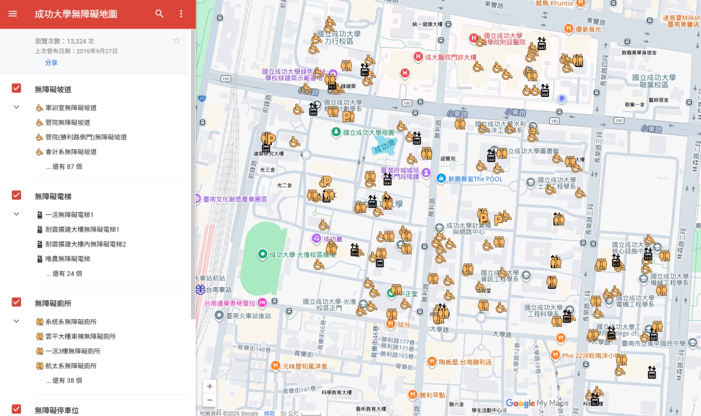Open the three-dot more options menu
701x416 pixels.
coord(181,14)
